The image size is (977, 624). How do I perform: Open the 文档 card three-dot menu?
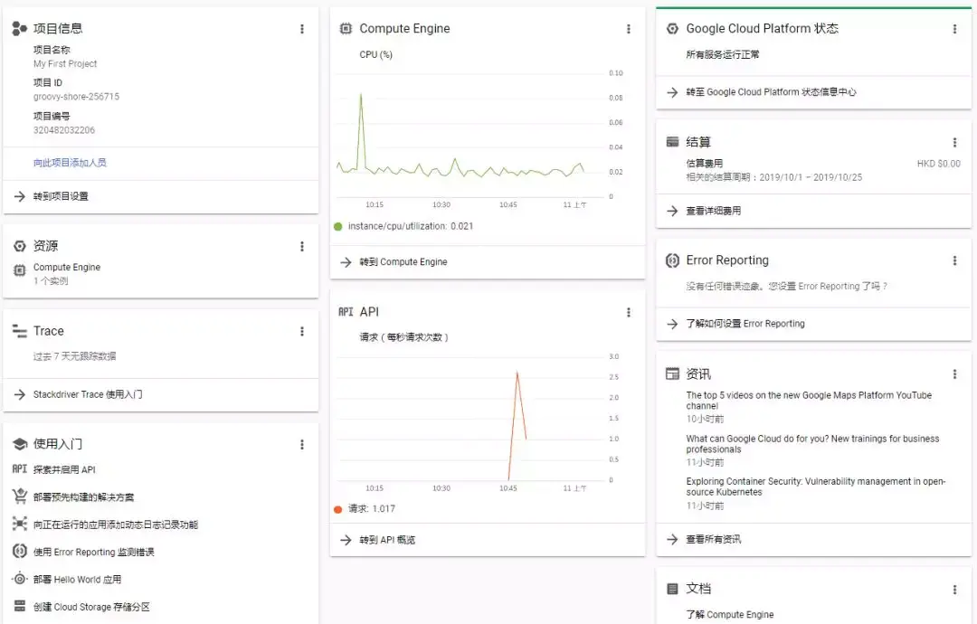coord(954,589)
